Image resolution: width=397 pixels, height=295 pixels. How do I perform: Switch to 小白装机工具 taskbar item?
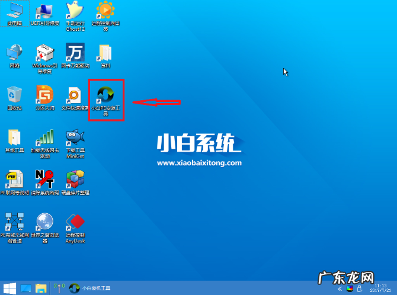tap(89, 288)
